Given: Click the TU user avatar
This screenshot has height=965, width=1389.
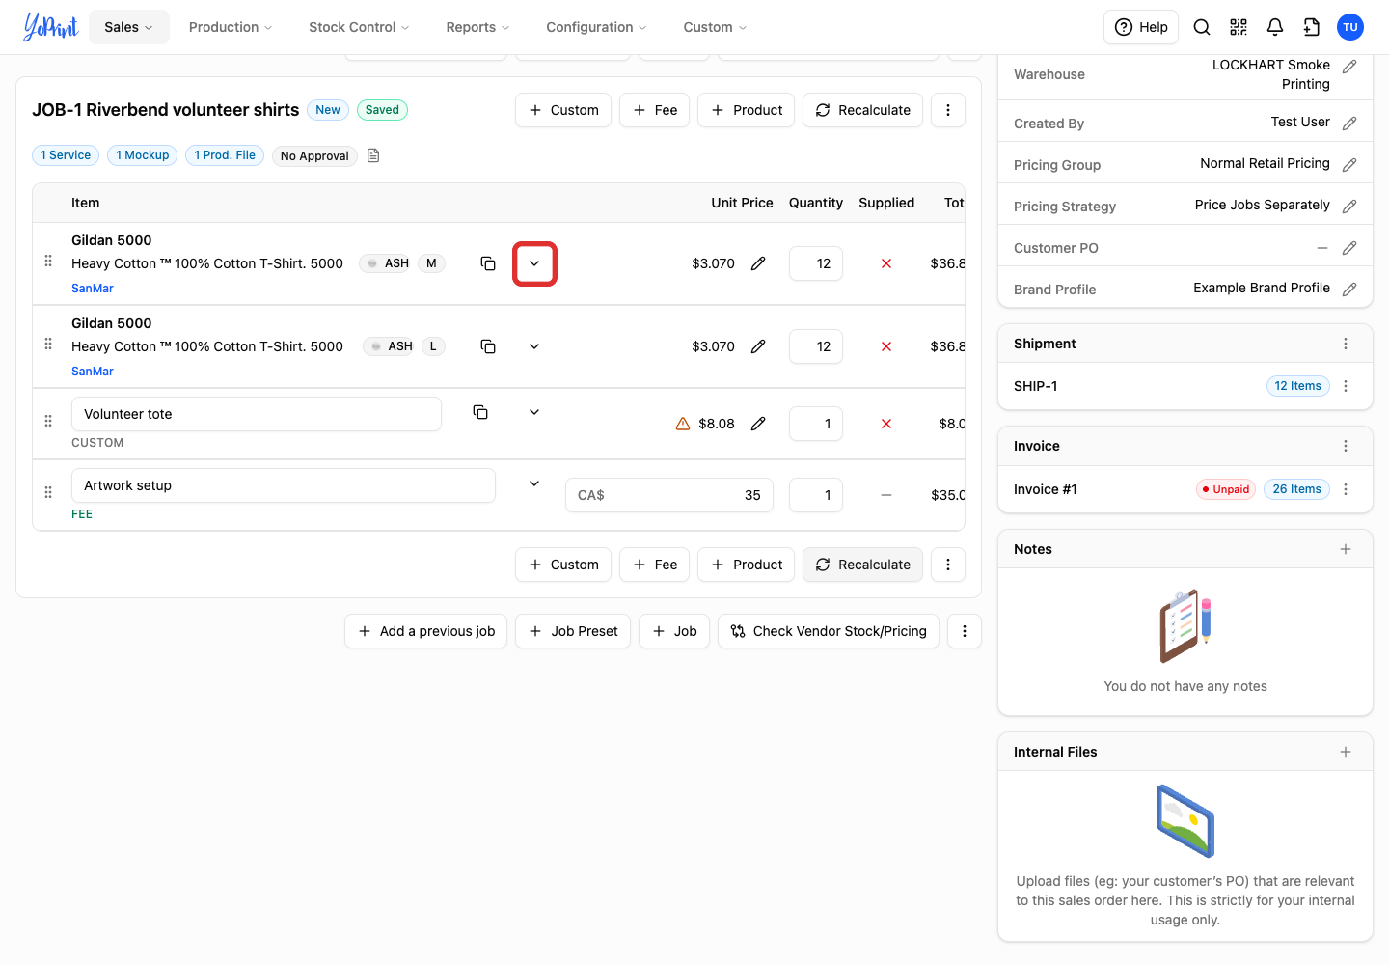Looking at the screenshot, I should (1350, 27).
